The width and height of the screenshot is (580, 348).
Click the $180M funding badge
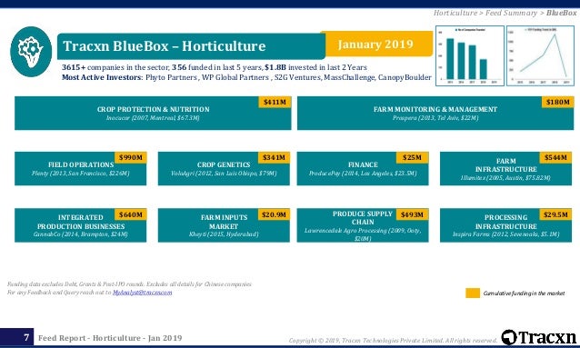click(x=558, y=102)
